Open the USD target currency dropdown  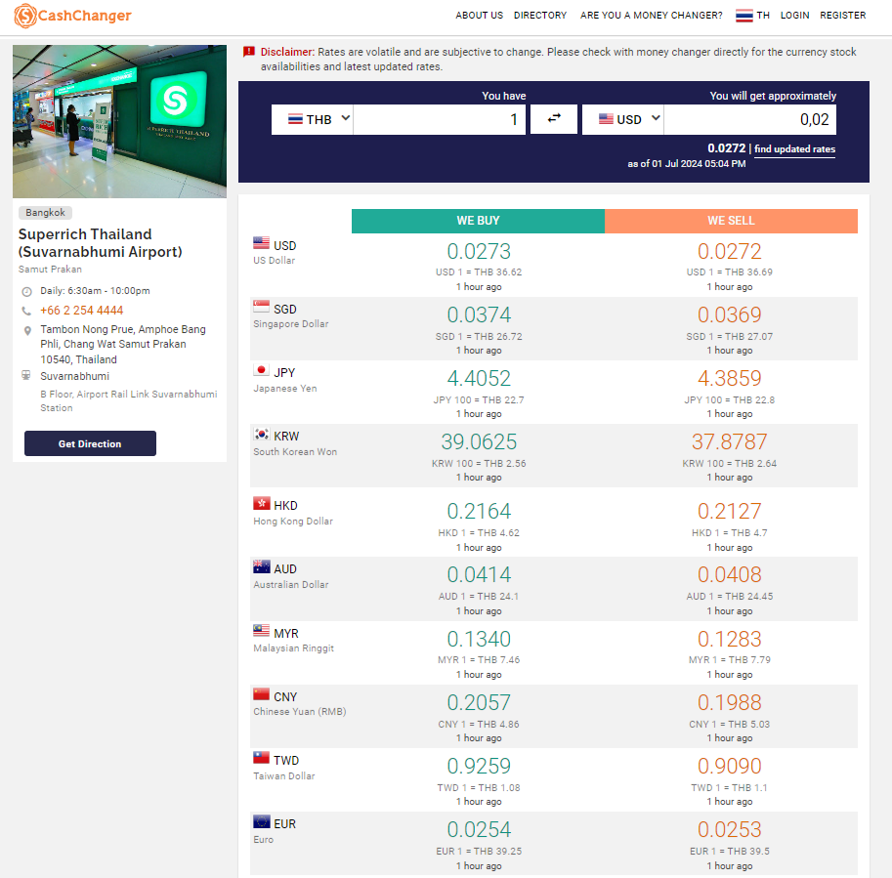[x=622, y=119]
